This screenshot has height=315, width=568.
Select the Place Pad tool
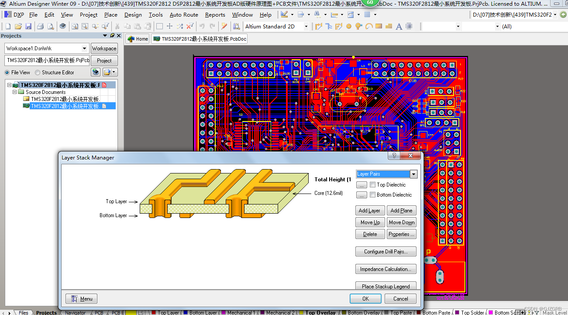[x=349, y=26]
